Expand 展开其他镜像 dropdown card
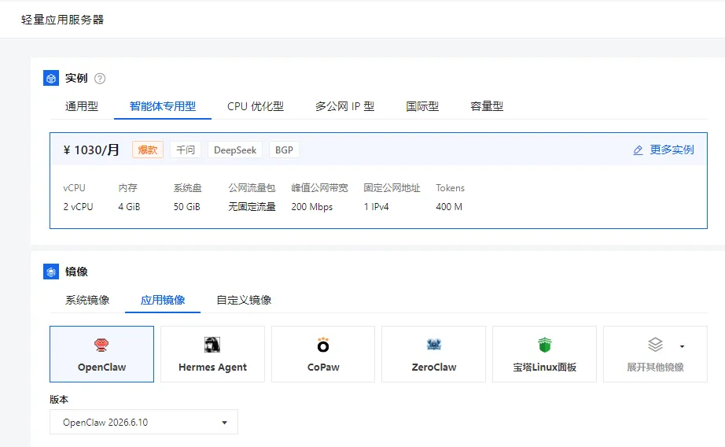This screenshot has width=725, height=447. pyautogui.click(x=655, y=354)
